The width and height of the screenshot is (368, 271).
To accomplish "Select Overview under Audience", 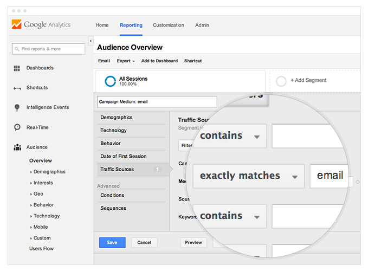I will pos(41,161).
